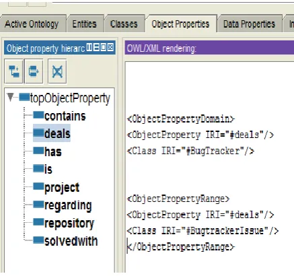Click the float-panel icon in hierarchy header
294x276 pixels.
tap(103, 48)
